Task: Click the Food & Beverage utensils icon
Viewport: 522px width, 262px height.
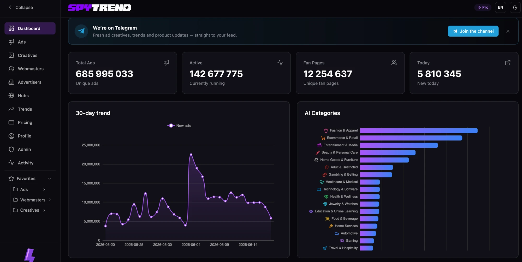Action: coord(328,219)
